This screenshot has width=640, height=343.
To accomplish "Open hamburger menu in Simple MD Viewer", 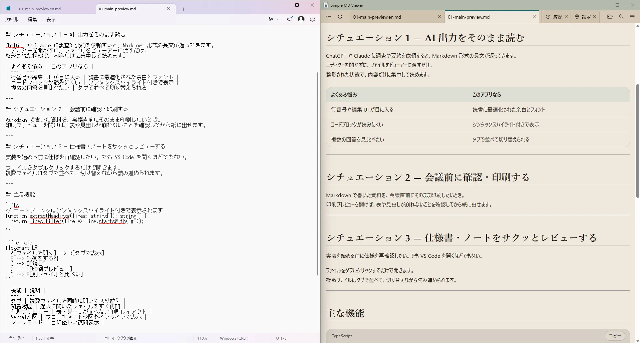I will [x=632, y=17].
